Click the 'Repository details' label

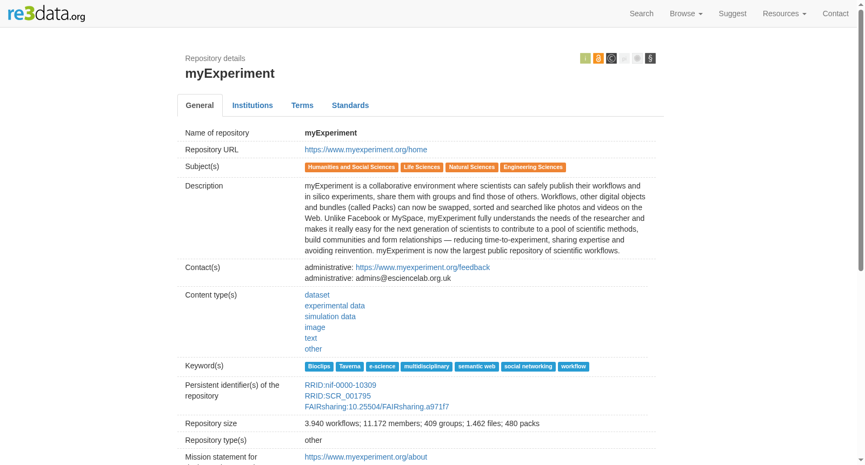[215, 58]
